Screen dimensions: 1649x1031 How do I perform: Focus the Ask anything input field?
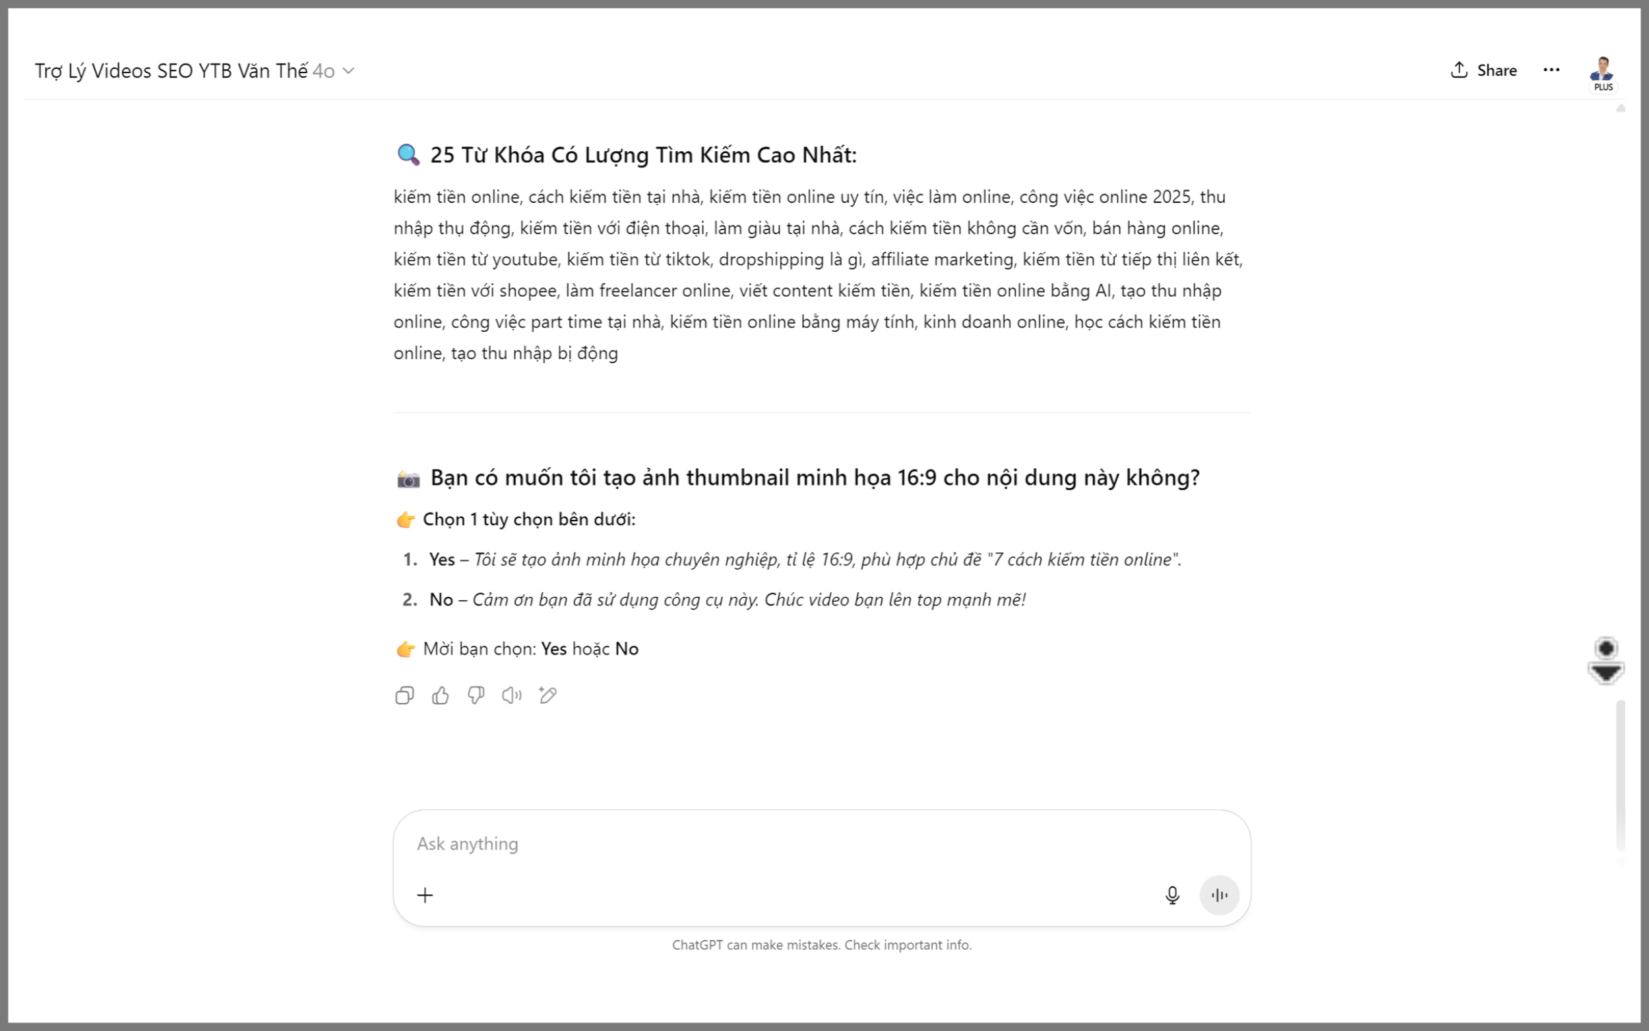click(821, 844)
